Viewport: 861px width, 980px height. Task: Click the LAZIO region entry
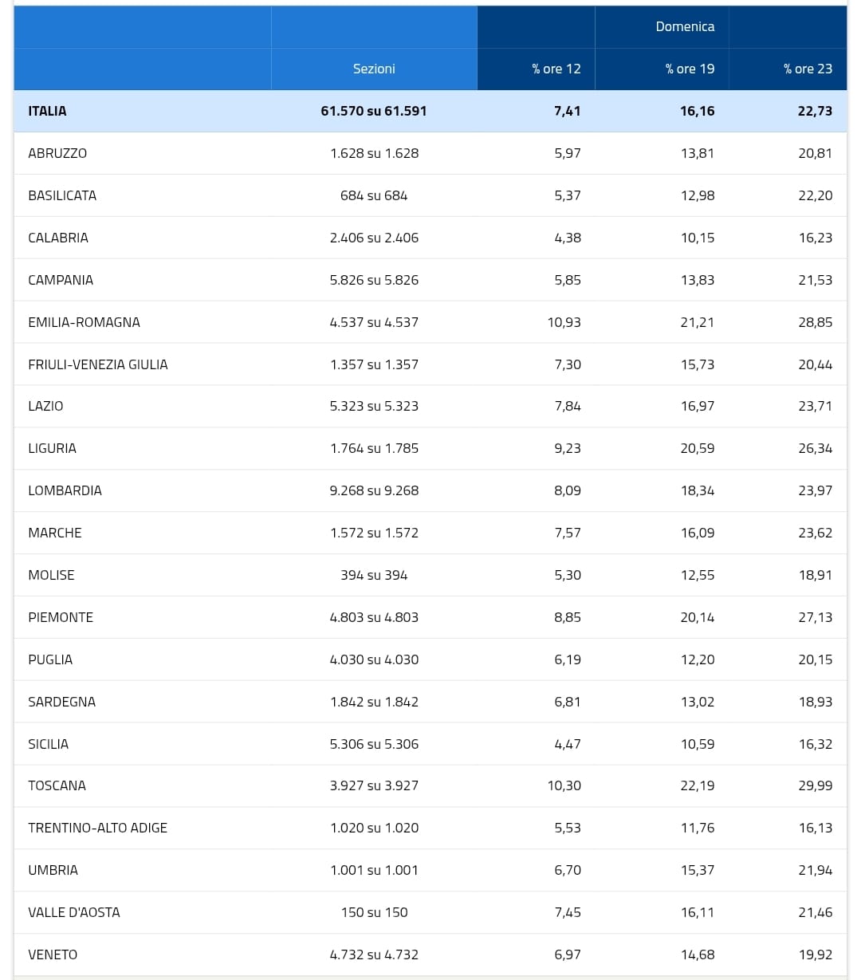pyautogui.click(x=45, y=406)
